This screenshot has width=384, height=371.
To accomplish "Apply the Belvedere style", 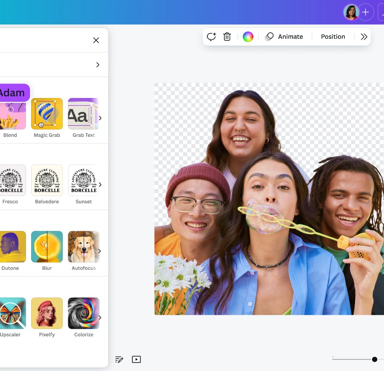I will [47, 180].
